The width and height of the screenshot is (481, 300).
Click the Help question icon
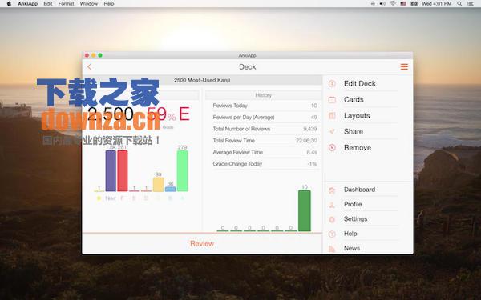point(332,234)
